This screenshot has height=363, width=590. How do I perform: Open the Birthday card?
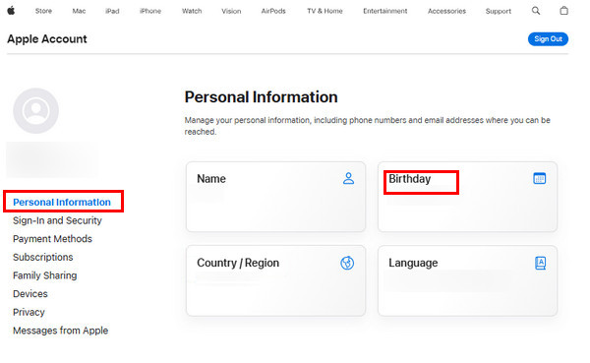click(467, 197)
